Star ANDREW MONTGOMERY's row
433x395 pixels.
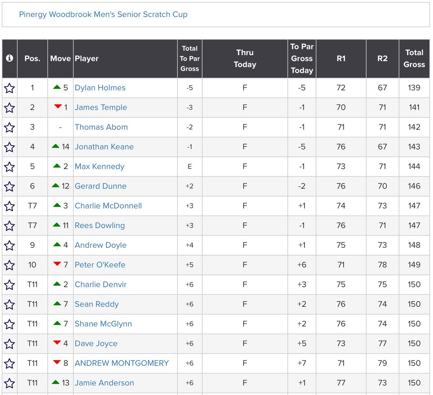point(9,363)
